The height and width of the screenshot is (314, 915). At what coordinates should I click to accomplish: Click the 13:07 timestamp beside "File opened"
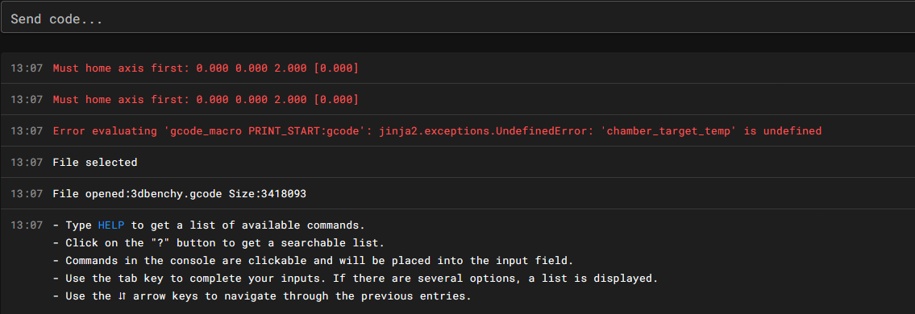click(27, 193)
